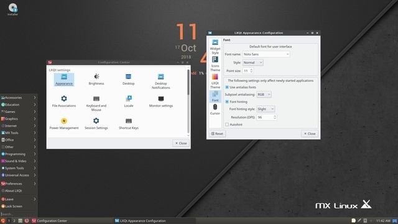Open Desktop settings in Configuration Center
The height and width of the screenshot is (224, 398).
coord(129,80)
